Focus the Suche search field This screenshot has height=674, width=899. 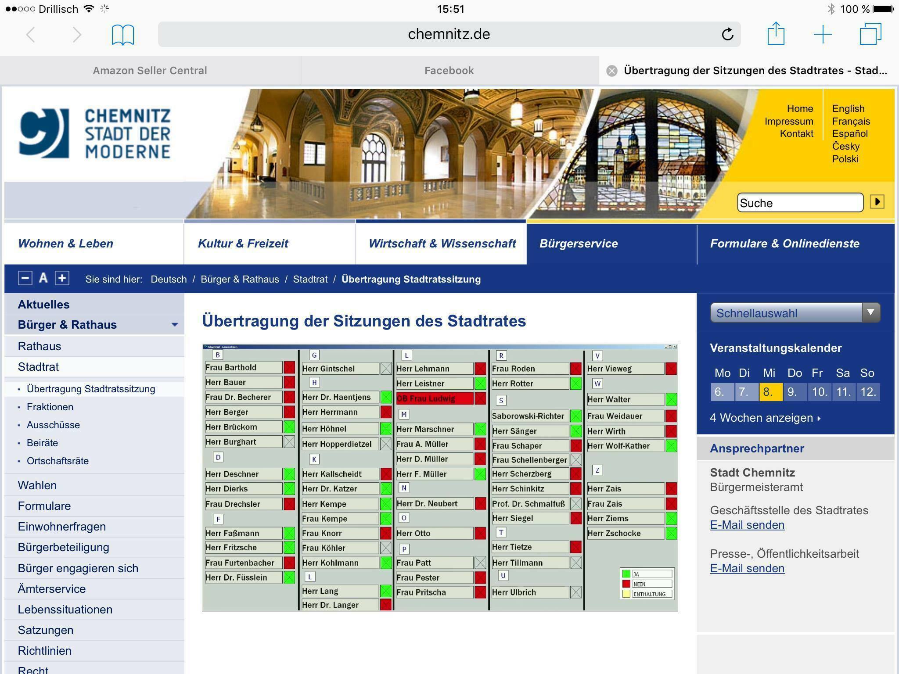pyautogui.click(x=799, y=203)
